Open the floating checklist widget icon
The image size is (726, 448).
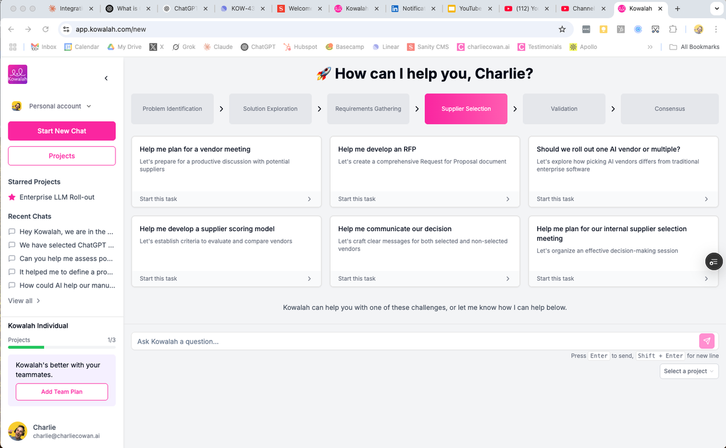[x=714, y=261]
